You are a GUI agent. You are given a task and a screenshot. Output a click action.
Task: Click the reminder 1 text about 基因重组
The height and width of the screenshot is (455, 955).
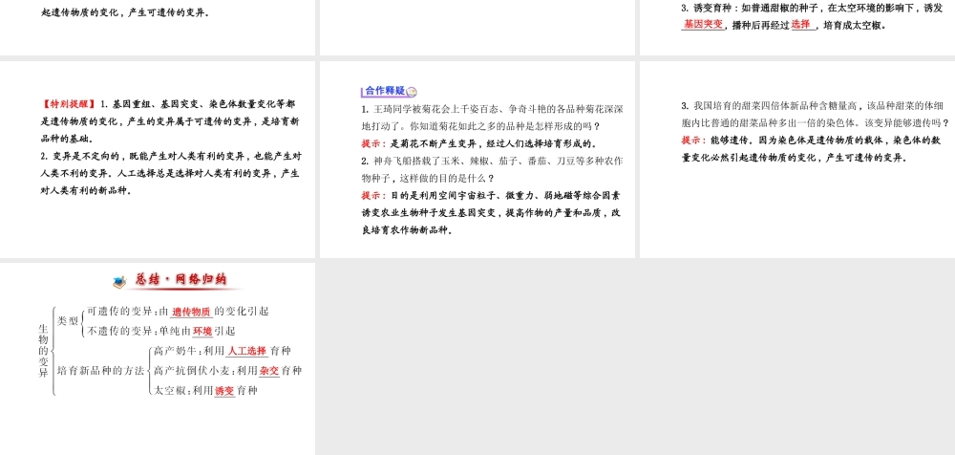point(171,121)
